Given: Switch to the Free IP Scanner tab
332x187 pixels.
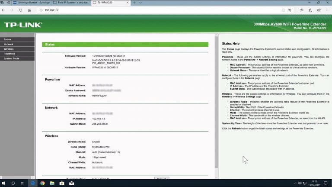Looking at the screenshot, I should pyautogui.click(x=71, y=3).
